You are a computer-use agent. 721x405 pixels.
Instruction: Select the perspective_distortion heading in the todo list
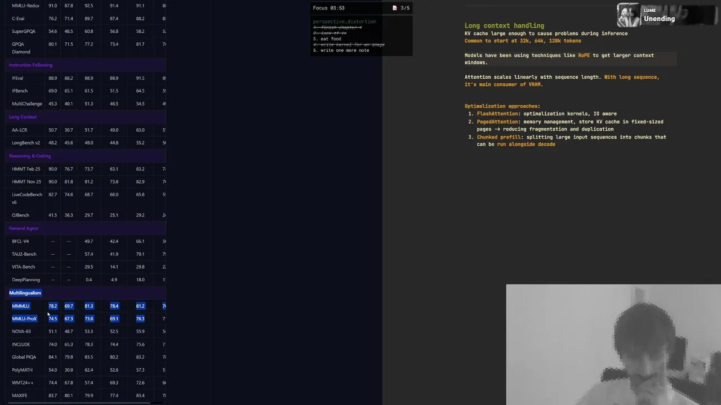coord(344,21)
